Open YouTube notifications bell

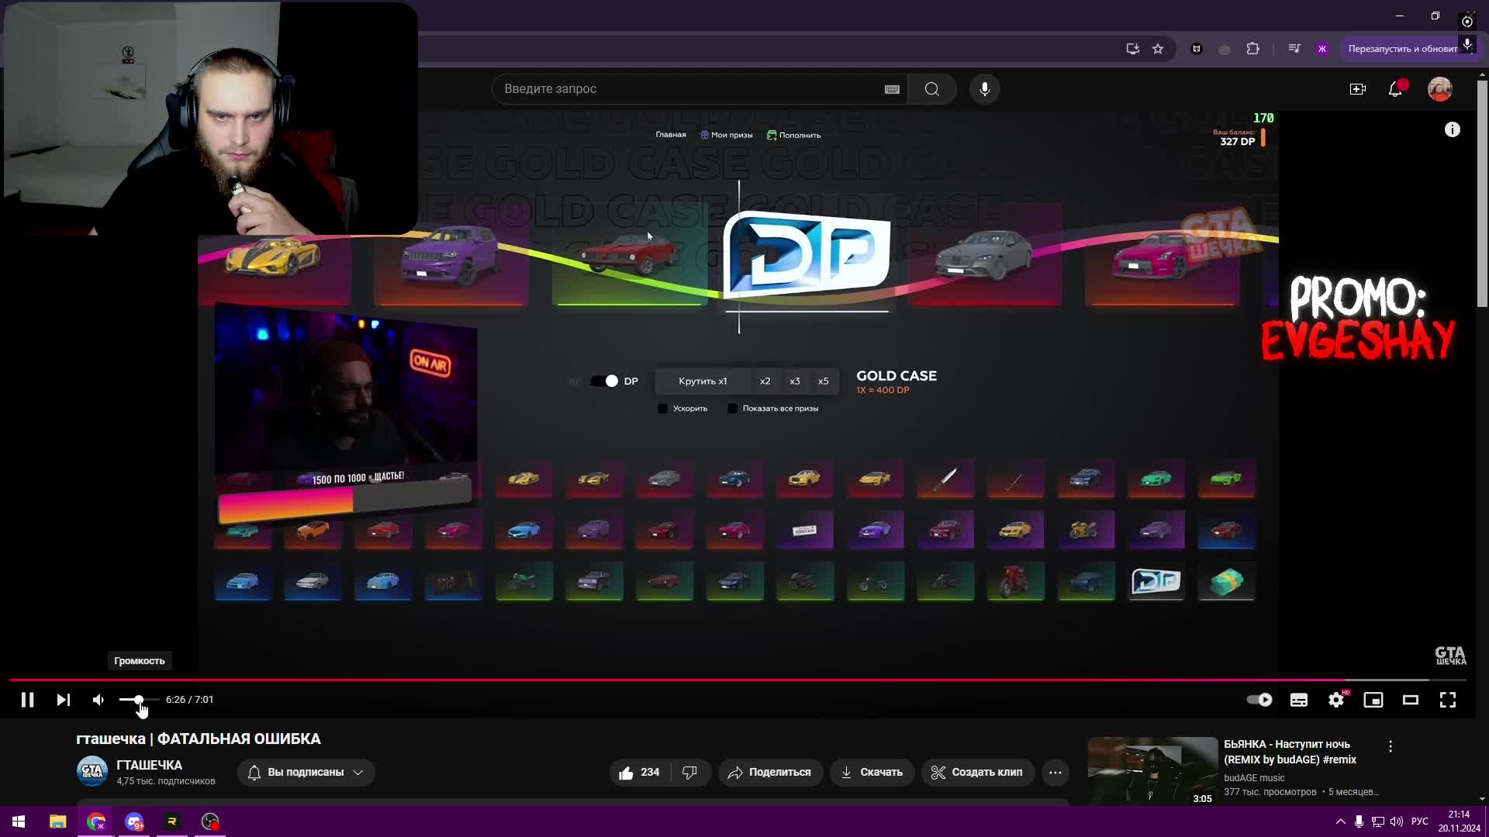click(1395, 89)
